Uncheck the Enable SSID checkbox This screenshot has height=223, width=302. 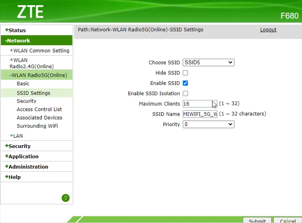[185, 83]
